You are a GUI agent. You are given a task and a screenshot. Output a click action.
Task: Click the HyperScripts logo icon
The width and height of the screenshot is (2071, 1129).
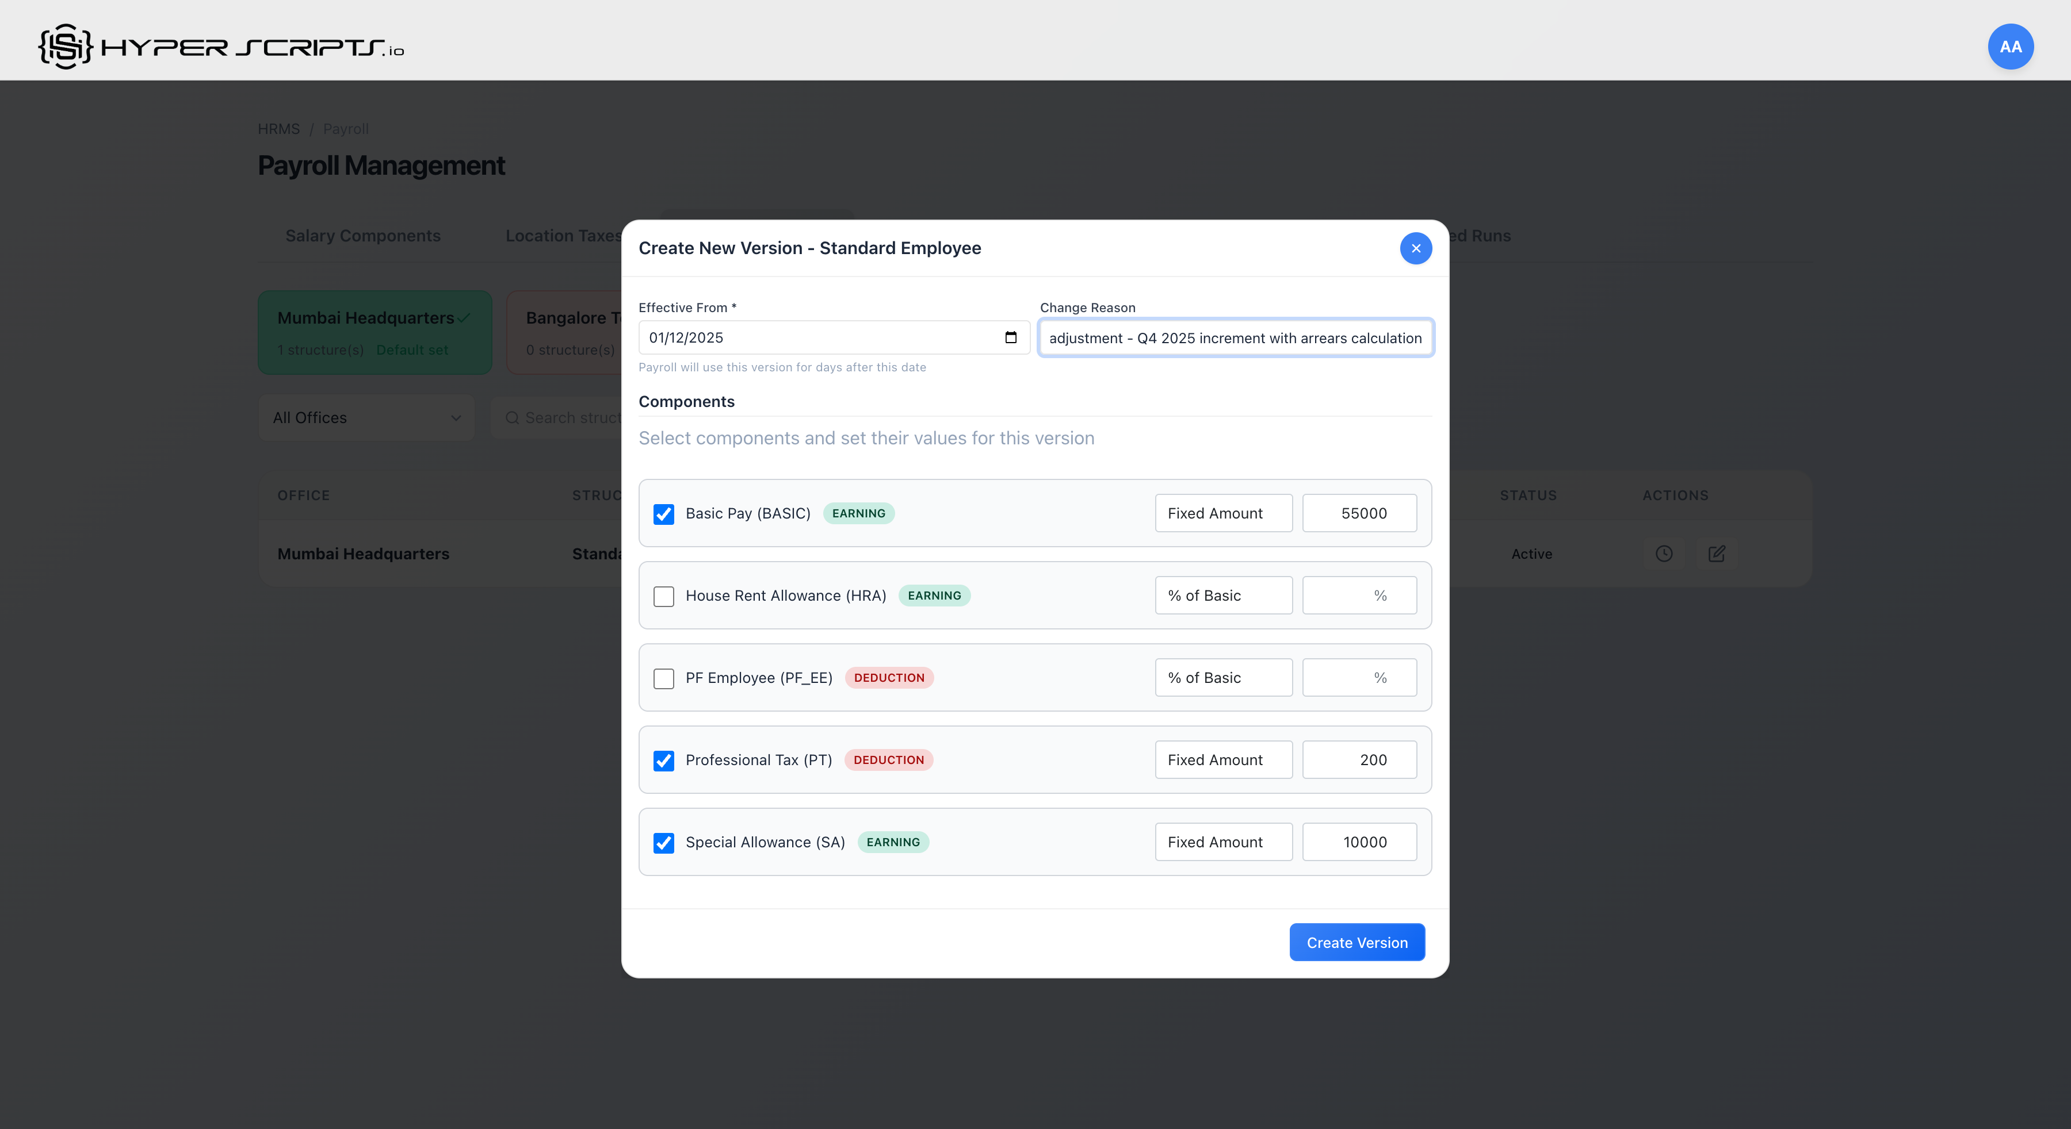click(x=65, y=47)
